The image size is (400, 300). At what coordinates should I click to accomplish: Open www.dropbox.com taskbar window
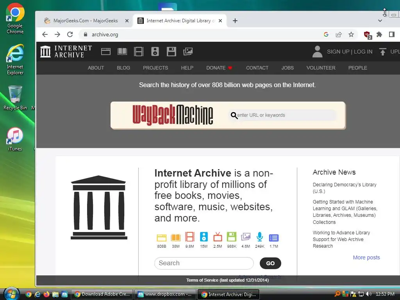click(165, 294)
